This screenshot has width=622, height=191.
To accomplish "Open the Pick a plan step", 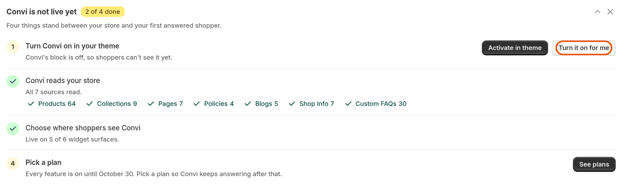I will coord(311,168).
